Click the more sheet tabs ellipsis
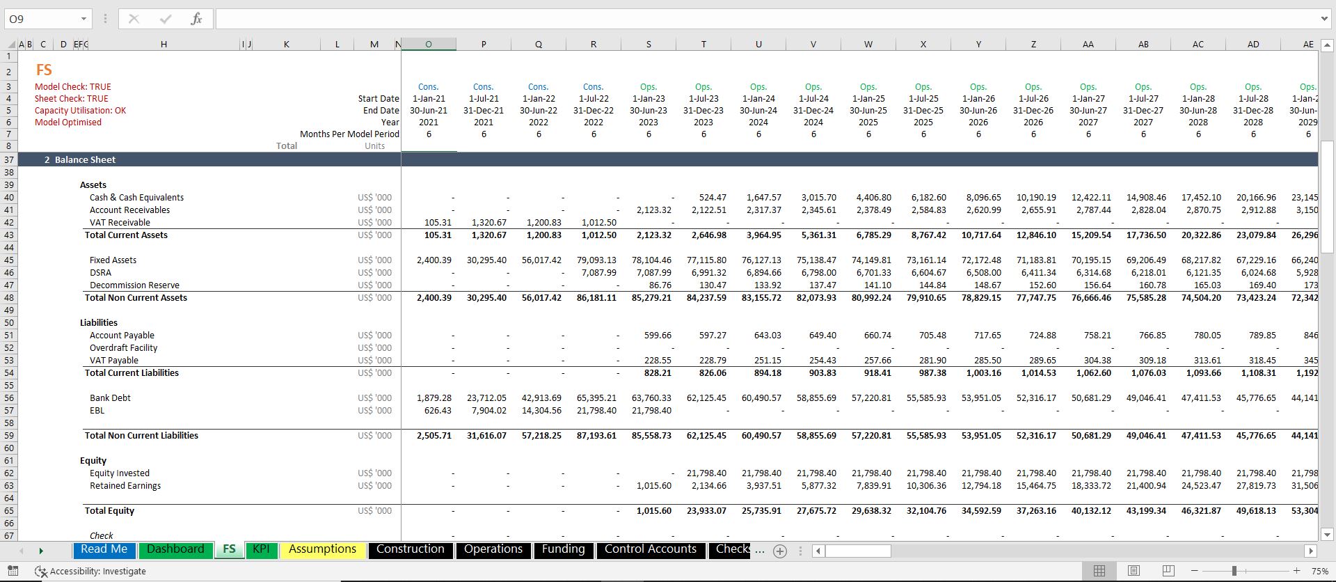The image size is (1336, 582). (760, 551)
